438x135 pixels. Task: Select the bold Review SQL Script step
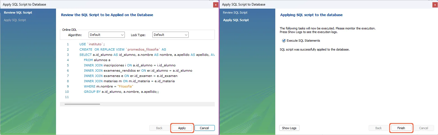tap(18, 12)
